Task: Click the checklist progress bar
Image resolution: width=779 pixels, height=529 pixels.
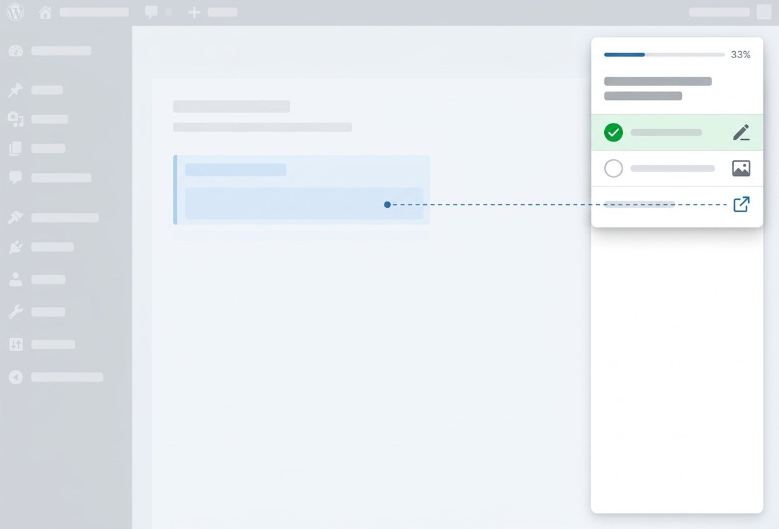Action: click(x=664, y=55)
